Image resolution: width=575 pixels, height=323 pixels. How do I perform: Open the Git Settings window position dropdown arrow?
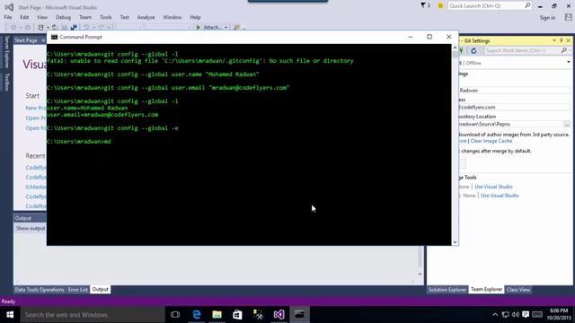(554, 40)
